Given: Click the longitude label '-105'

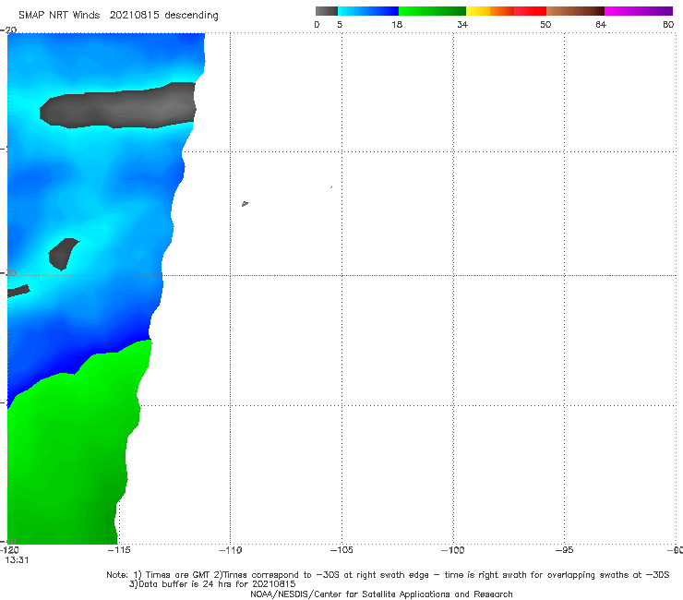Looking at the screenshot, I should pyautogui.click(x=341, y=550).
